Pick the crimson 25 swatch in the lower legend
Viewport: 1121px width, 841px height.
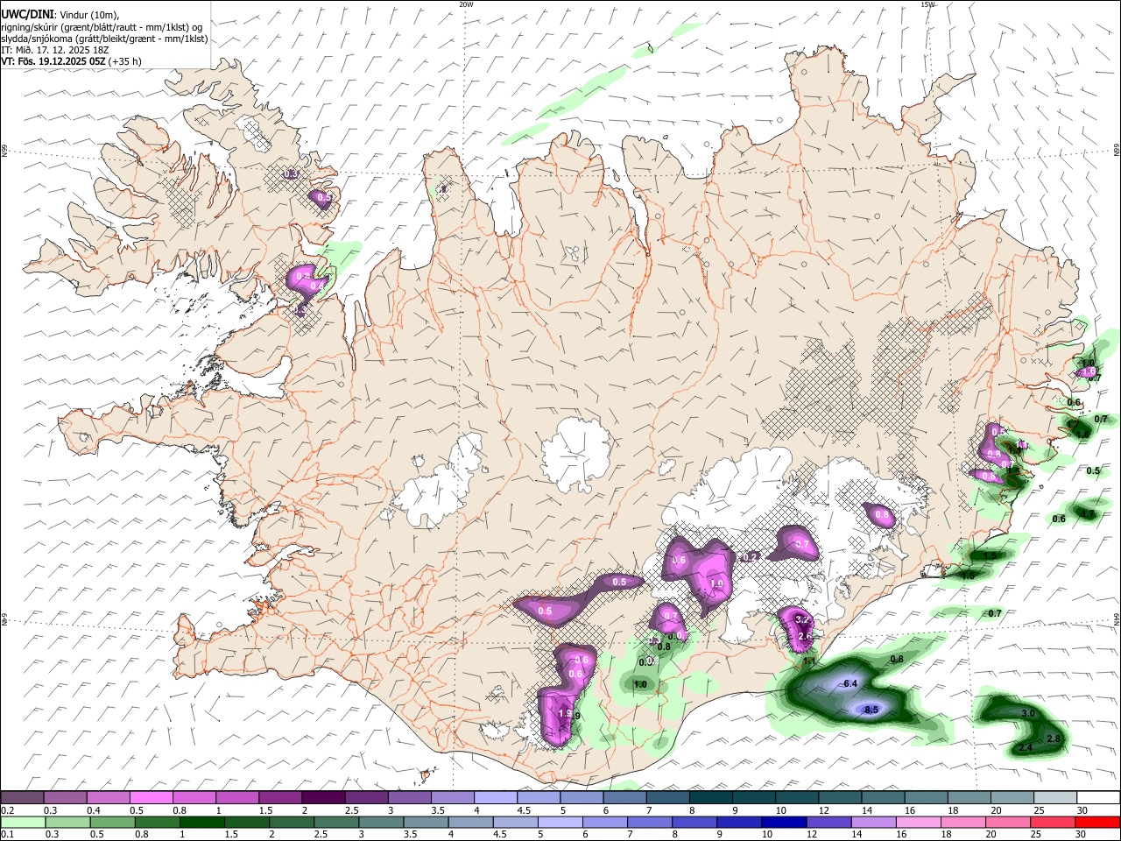point(1053,822)
